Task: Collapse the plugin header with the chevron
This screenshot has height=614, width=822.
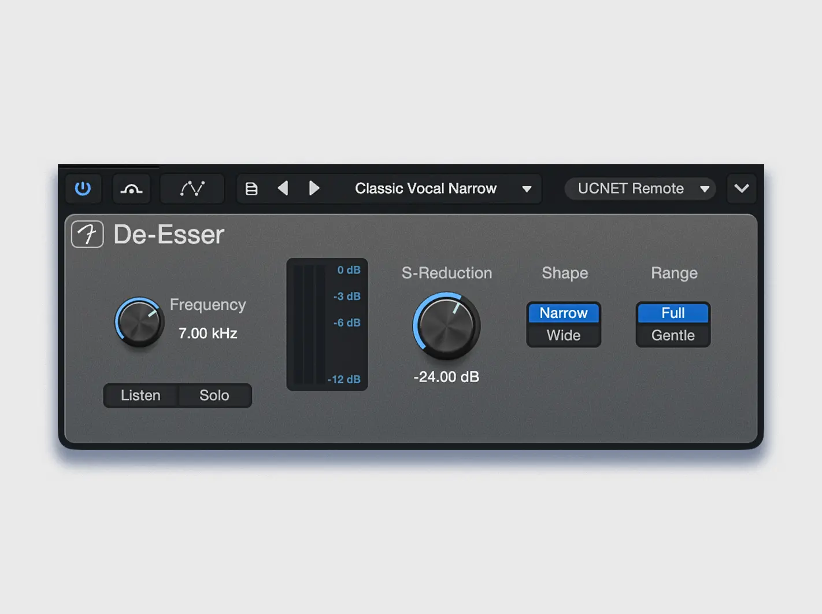Action: pos(742,188)
